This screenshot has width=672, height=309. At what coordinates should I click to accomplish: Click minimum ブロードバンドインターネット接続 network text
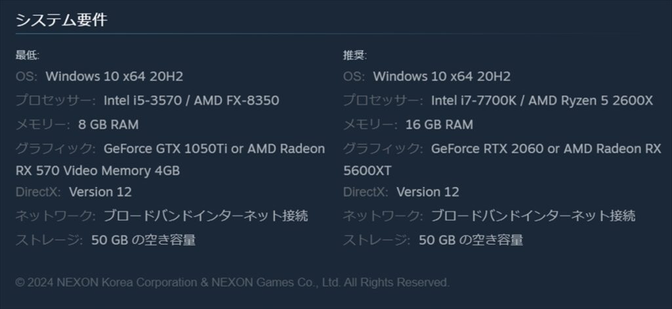(205, 216)
